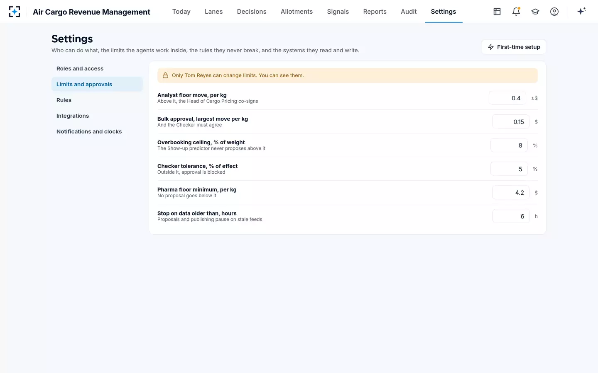Open the Reports tab
This screenshot has width=598, height=373.
(x=375, y=12)
